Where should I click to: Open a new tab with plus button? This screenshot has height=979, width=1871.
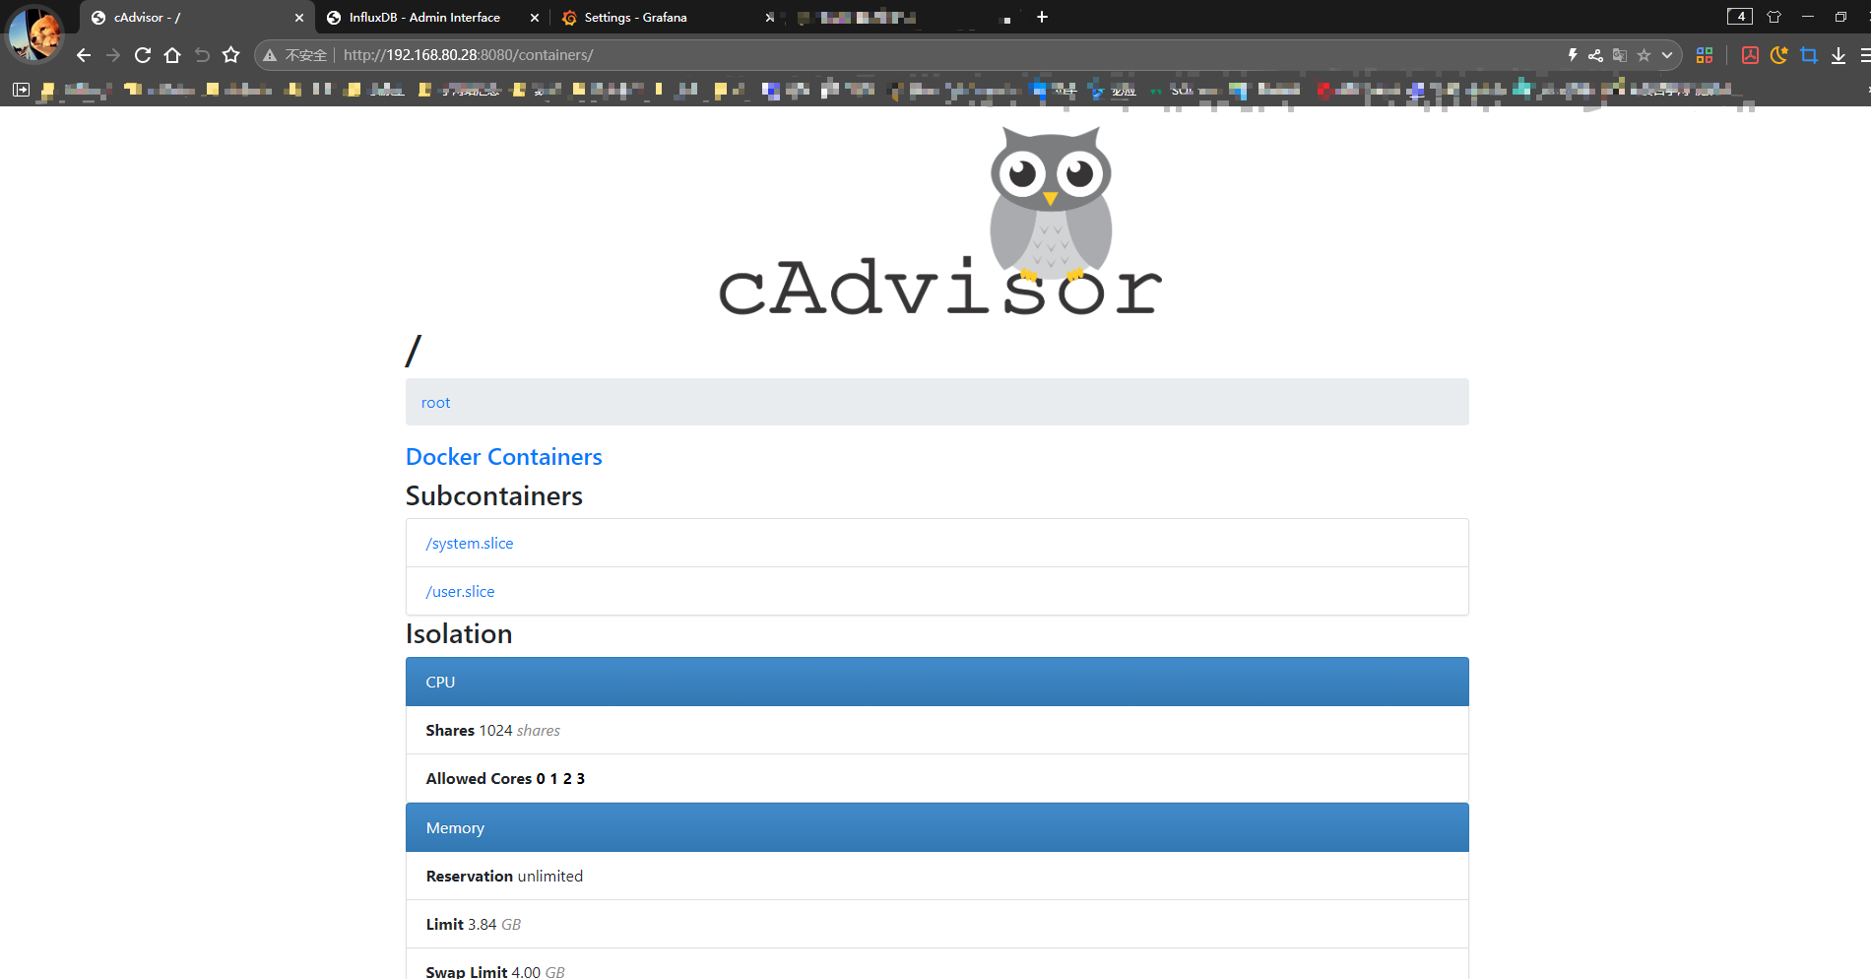click(1042, 17)
